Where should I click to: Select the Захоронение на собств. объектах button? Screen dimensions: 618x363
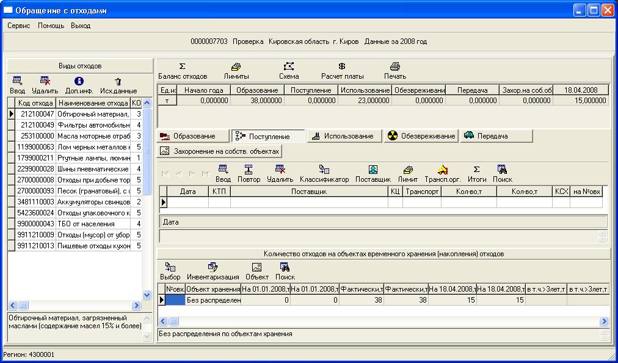[x=220, y=151]
